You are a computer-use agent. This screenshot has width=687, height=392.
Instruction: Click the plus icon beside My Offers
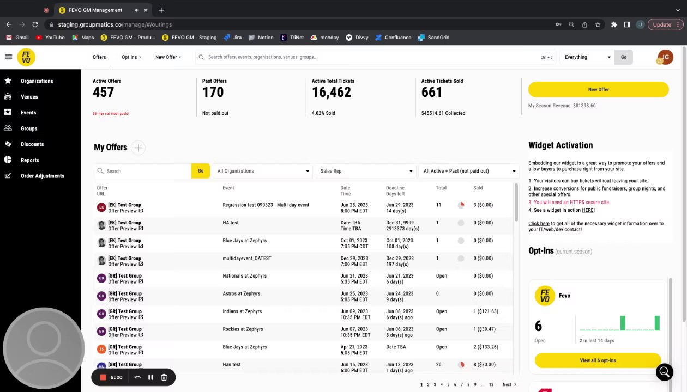pos(138,148)
